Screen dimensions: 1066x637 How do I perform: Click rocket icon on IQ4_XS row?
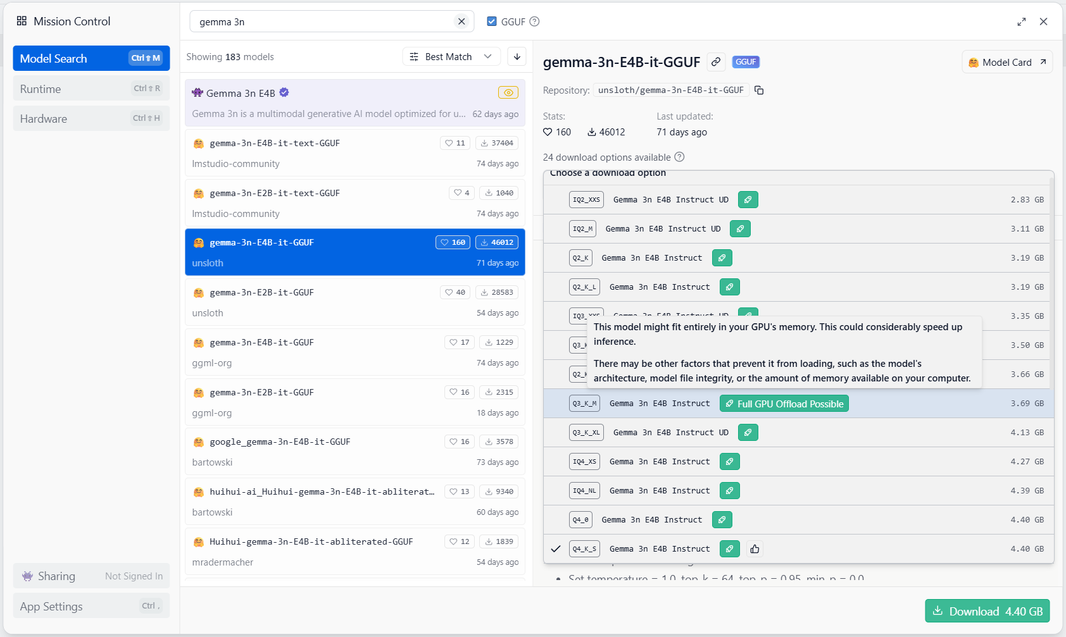tap(729, 462)
